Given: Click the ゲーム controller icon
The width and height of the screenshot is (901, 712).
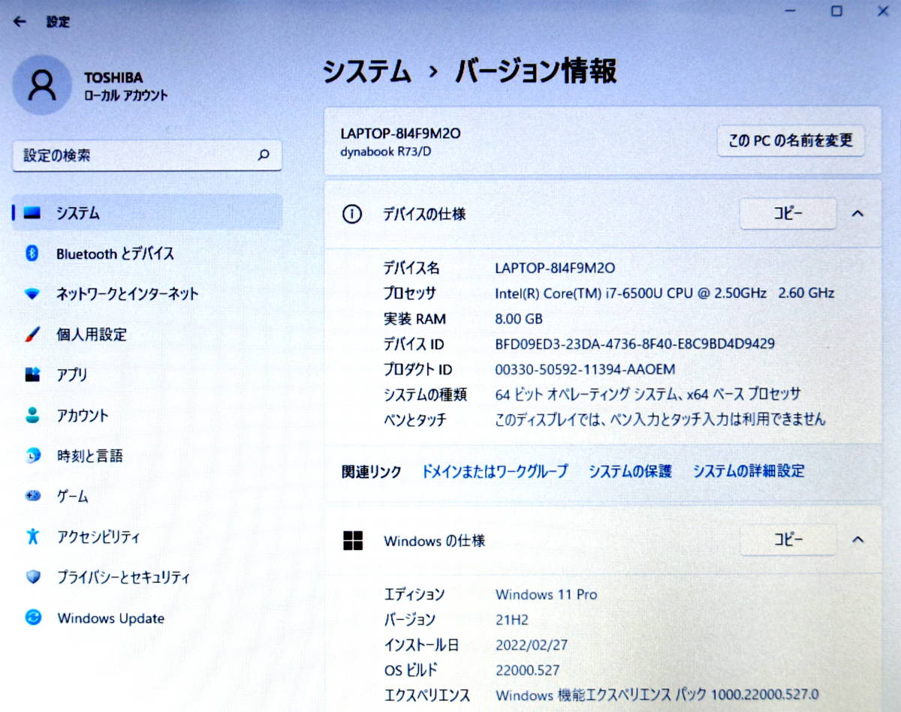Looking at the screenshot, I should pos(32,496).
